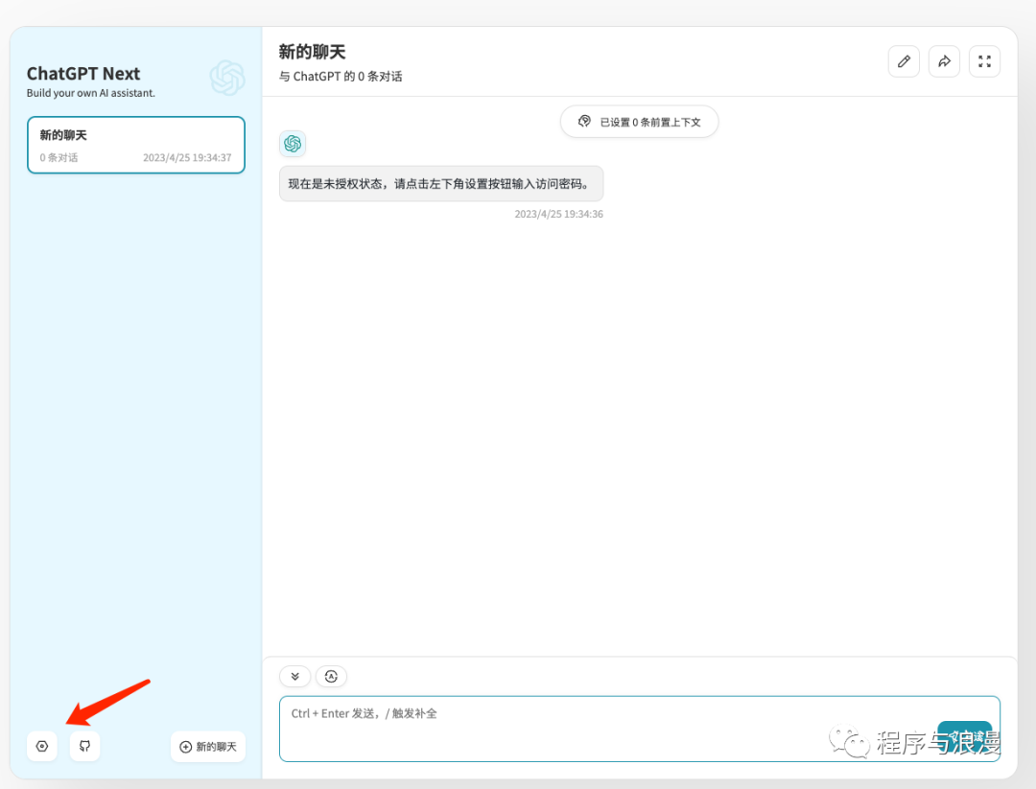Focus the Ctrl + Enter 发送 message input

pyautogui.click(x=640, y=729)
